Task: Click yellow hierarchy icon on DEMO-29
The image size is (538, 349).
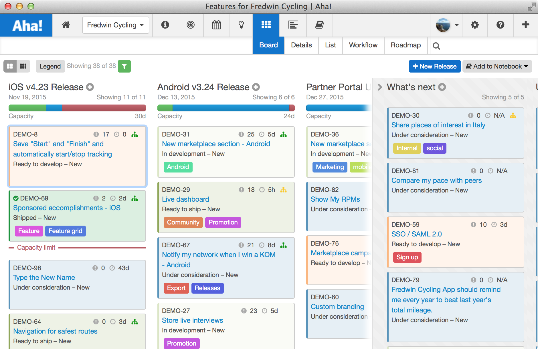Action: click(283, 190)
